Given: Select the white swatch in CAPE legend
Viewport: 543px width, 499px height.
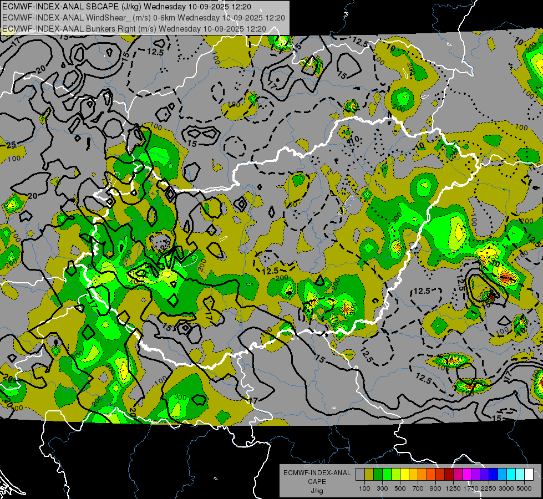Looking at the screenshot, I should click(529, 475).
